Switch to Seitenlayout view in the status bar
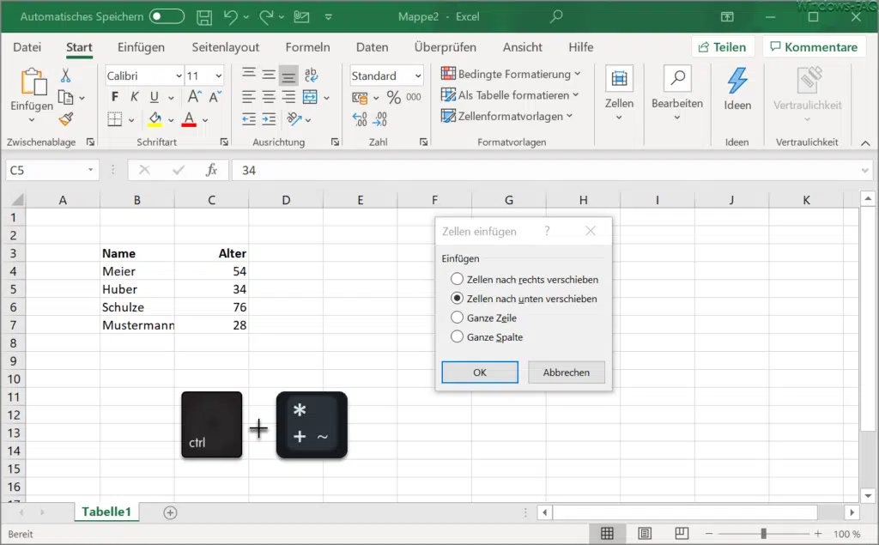This screenshot has width=879, height=545. click(645, 532)
